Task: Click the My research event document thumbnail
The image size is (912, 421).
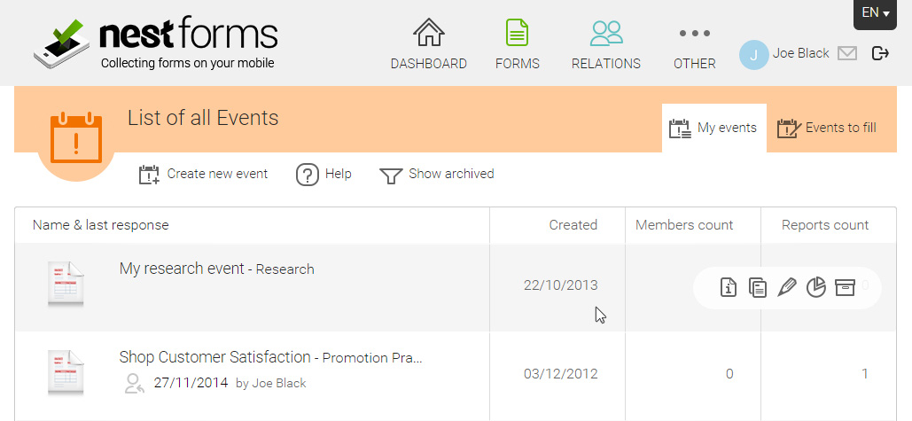Action: pyautogui.click(x=66, y=284)
